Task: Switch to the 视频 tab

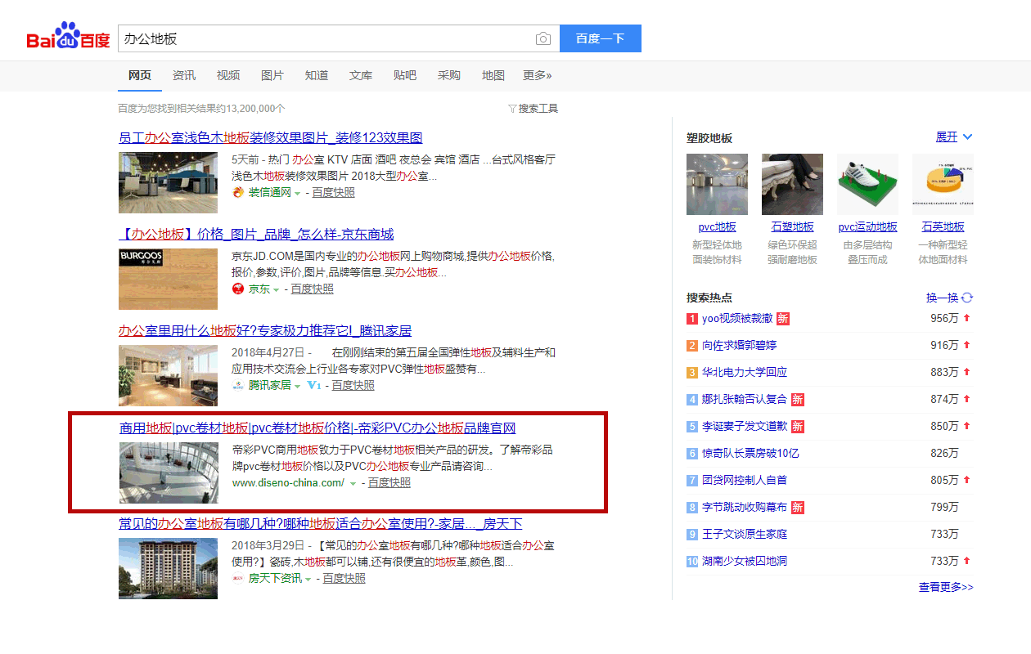Action: tap(228, 75)
